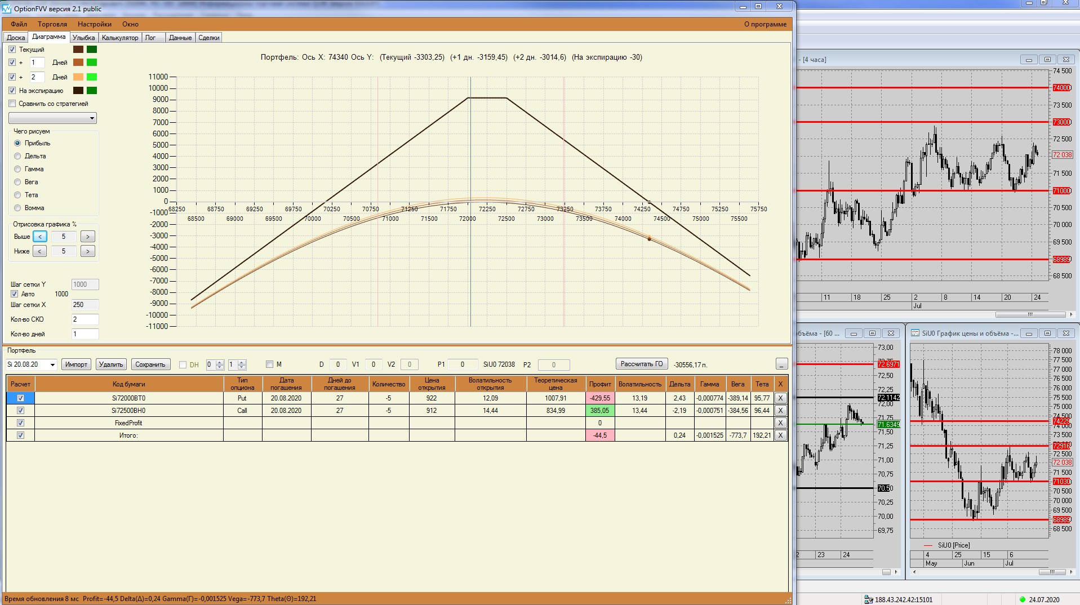Switch to the Доска tab
Viewport: 1080px width, 605px height.
coord(16,38)
